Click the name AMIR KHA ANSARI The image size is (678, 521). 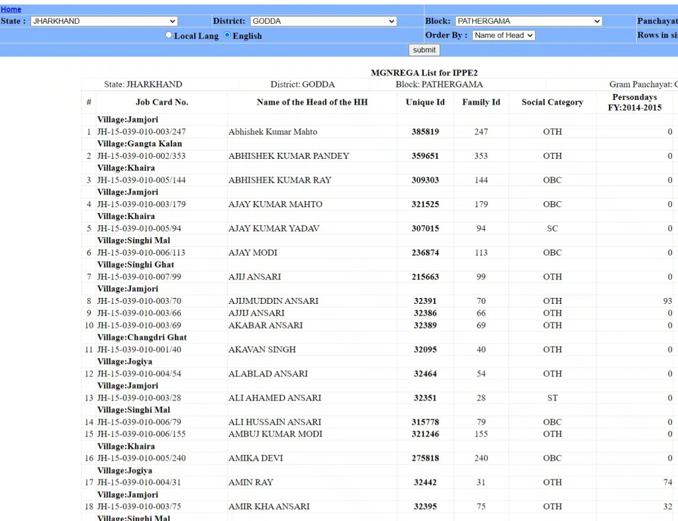[x=269, y=506]
